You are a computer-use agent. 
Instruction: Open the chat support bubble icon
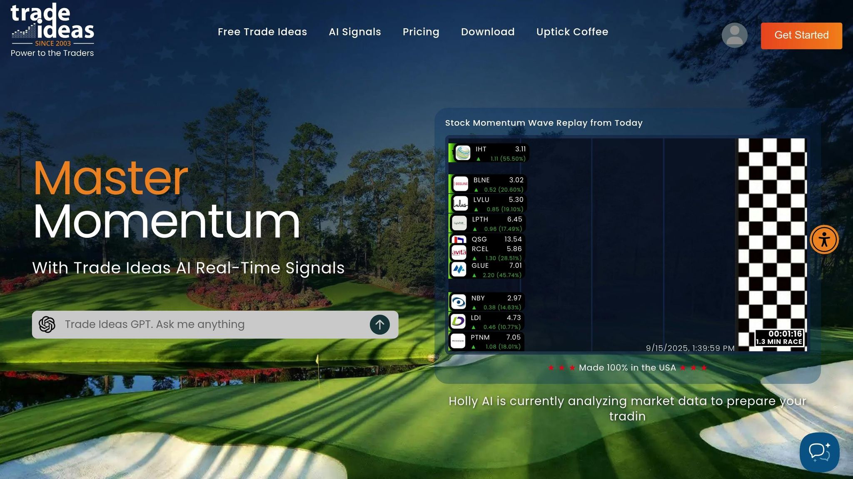819,452
